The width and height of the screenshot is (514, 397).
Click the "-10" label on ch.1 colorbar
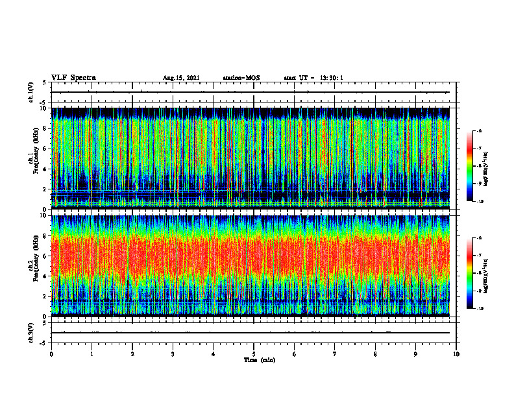(480, 202)
